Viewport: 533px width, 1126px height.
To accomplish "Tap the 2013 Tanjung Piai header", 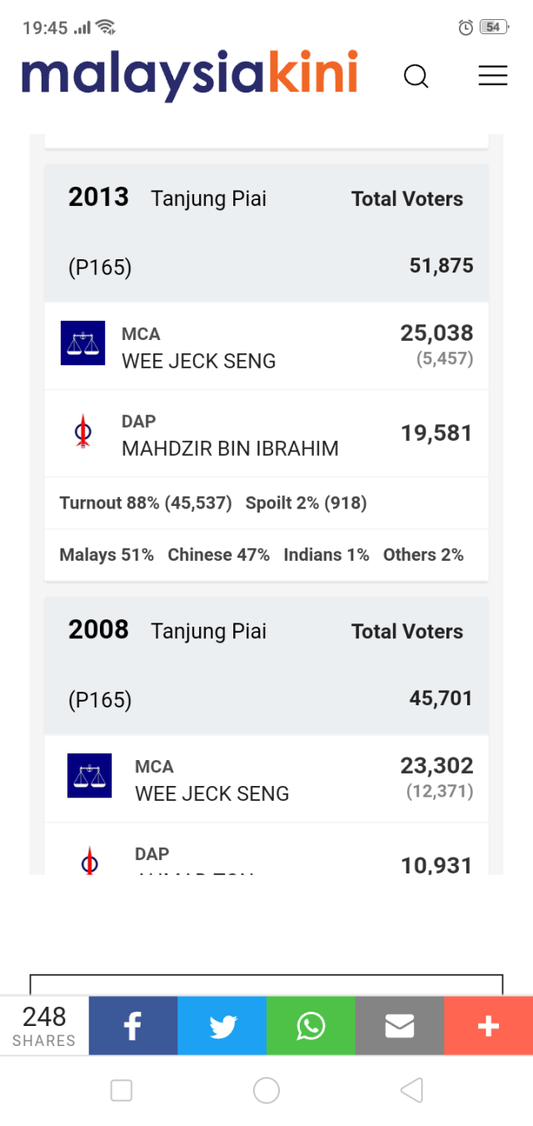I will pos(208,199).
